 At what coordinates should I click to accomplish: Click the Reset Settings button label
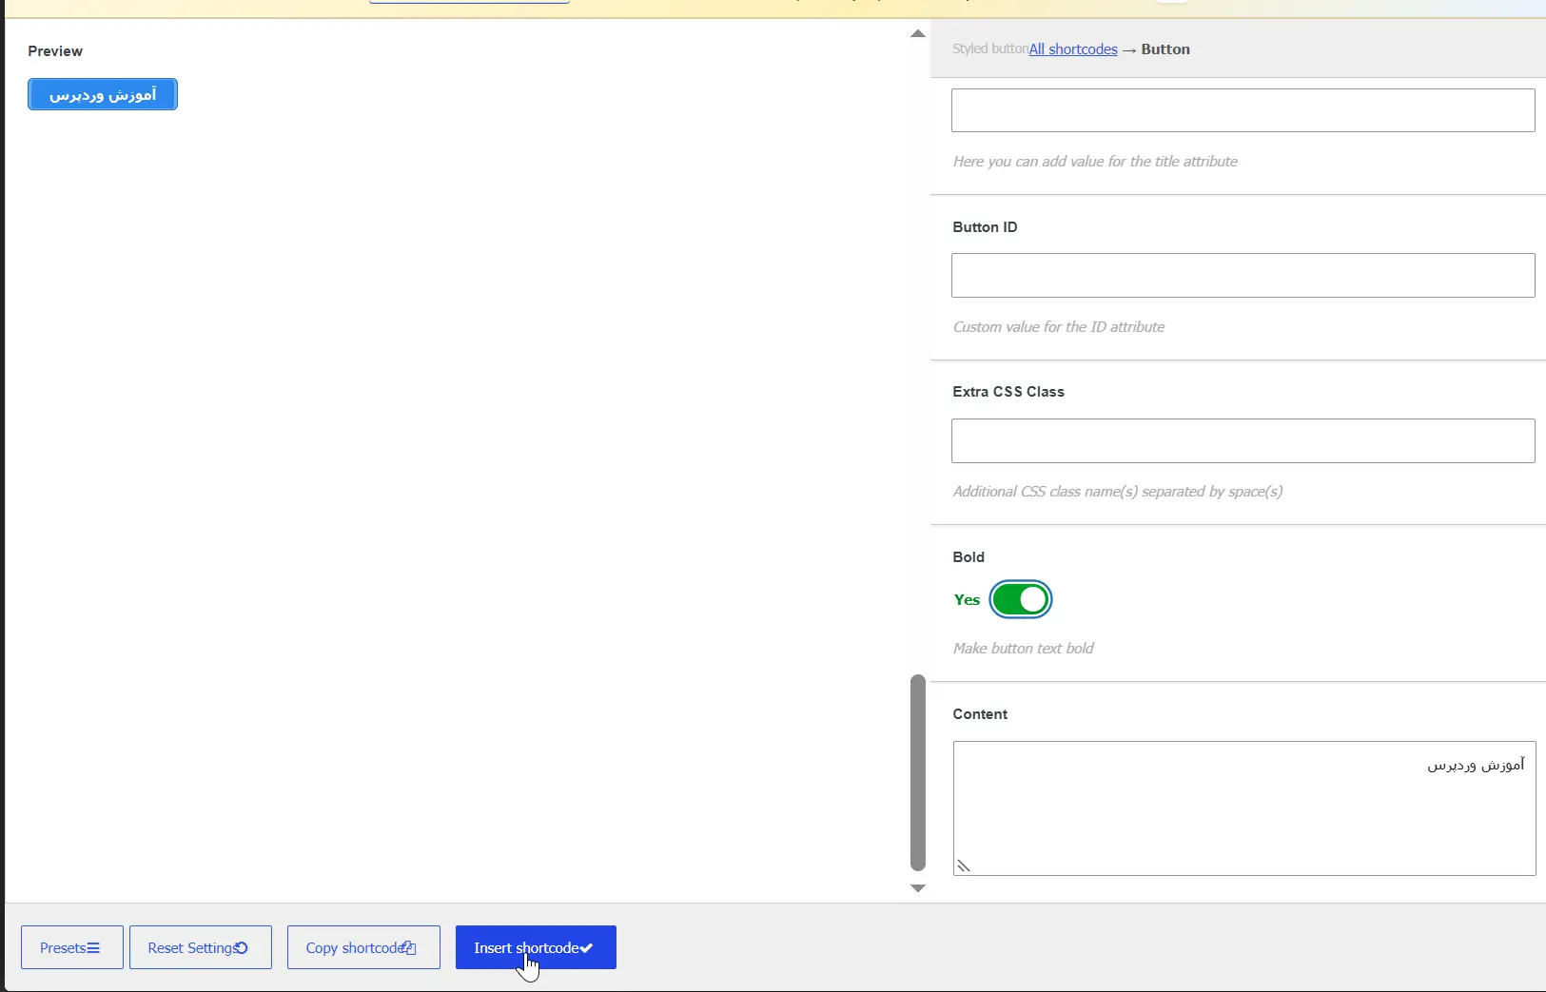[x=191, y=948]
